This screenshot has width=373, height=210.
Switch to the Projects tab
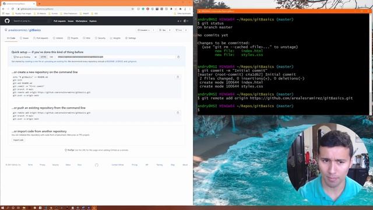pyautogui.click(x=73, y=38)
